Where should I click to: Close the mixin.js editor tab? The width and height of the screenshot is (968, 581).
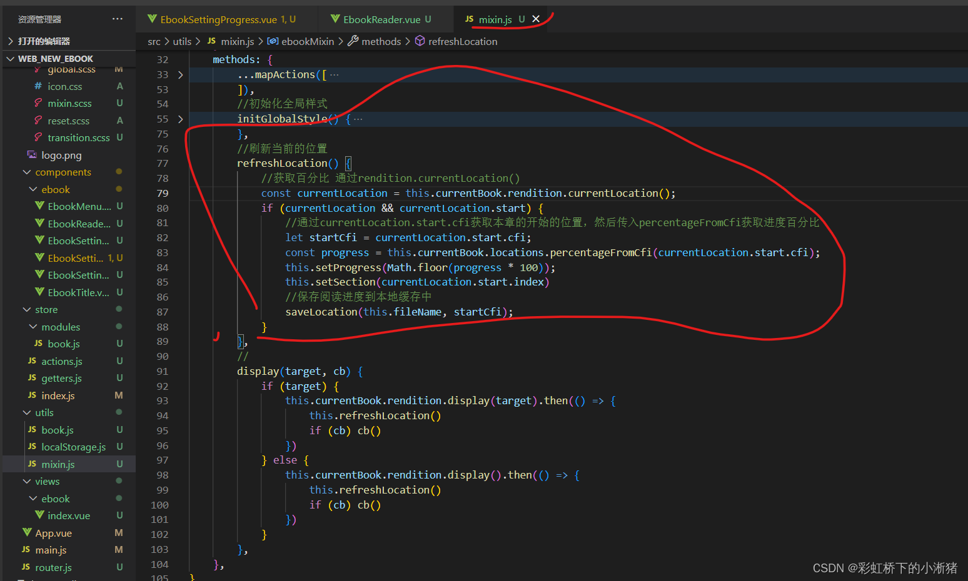tap(536, 19)
